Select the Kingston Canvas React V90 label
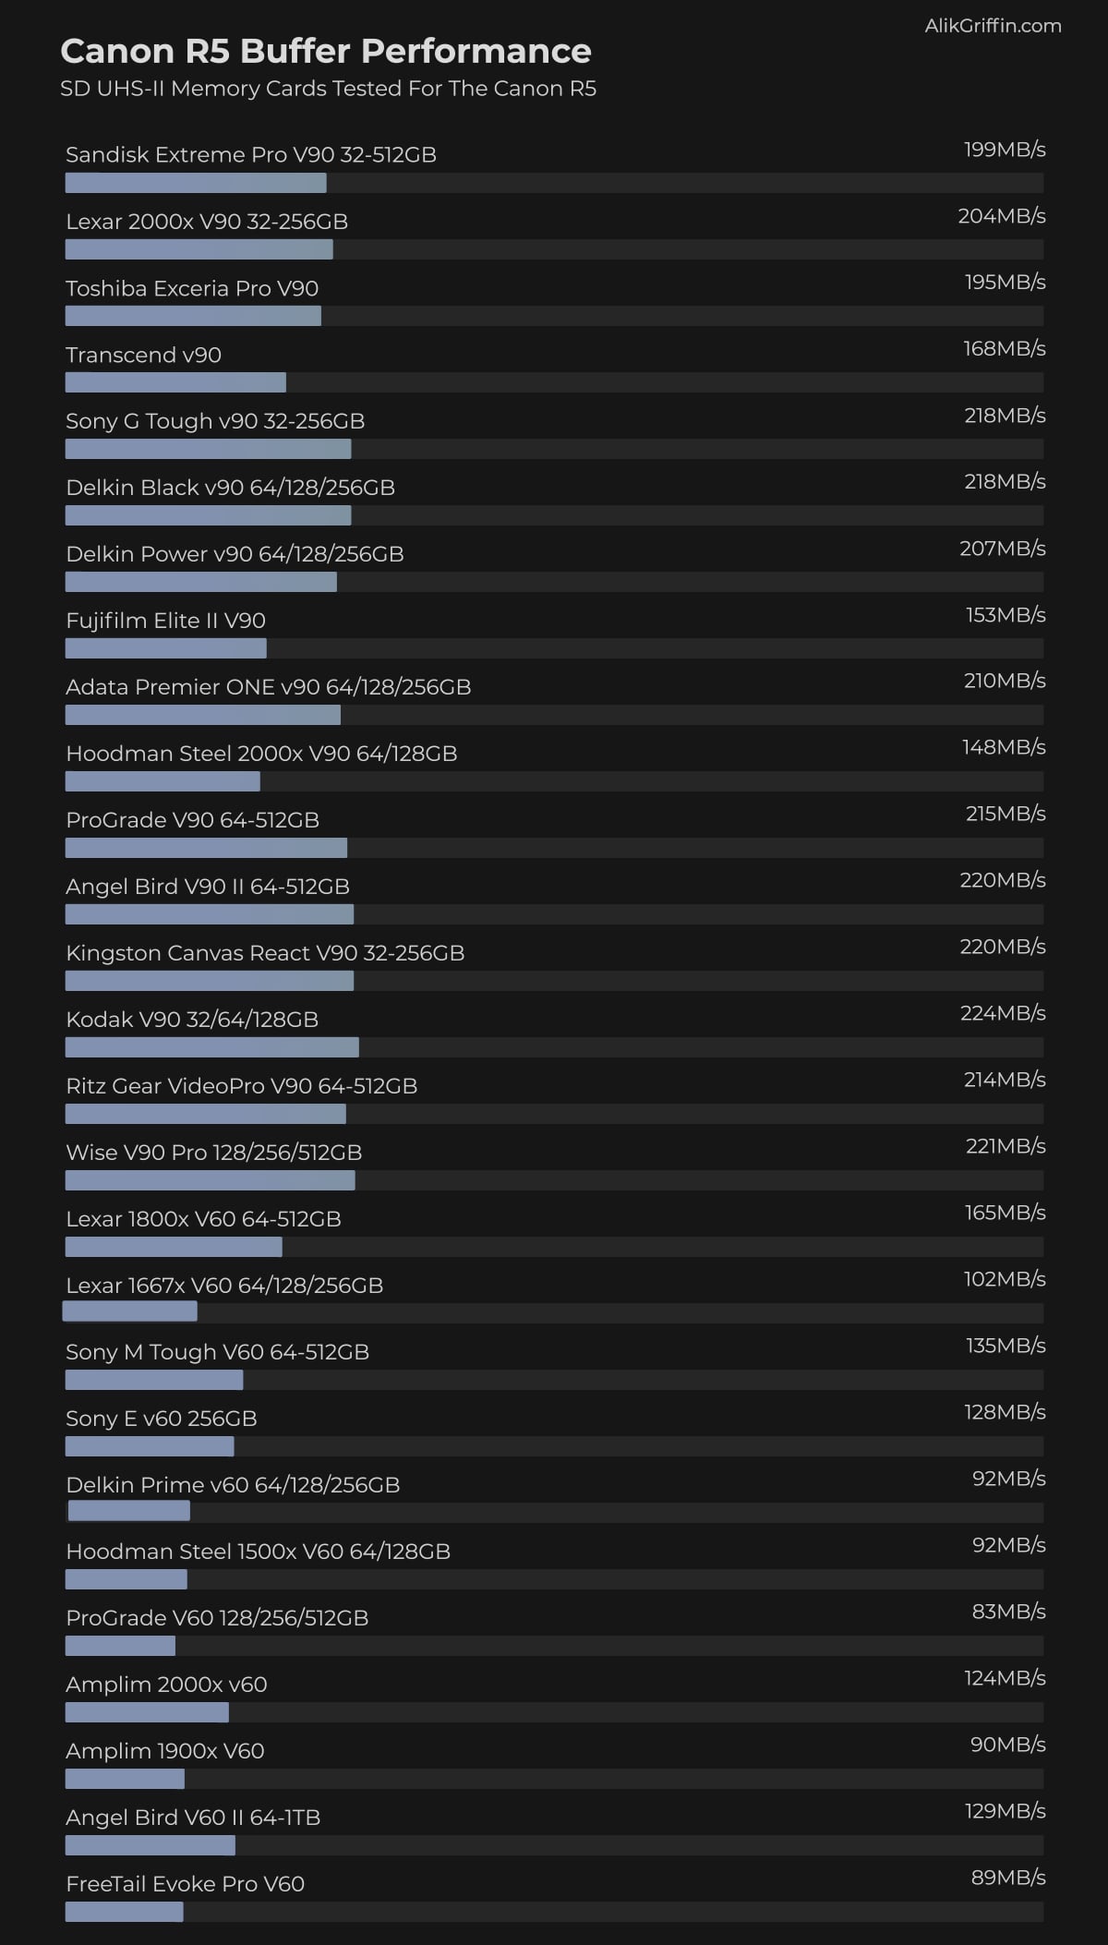 click(265, 952)
